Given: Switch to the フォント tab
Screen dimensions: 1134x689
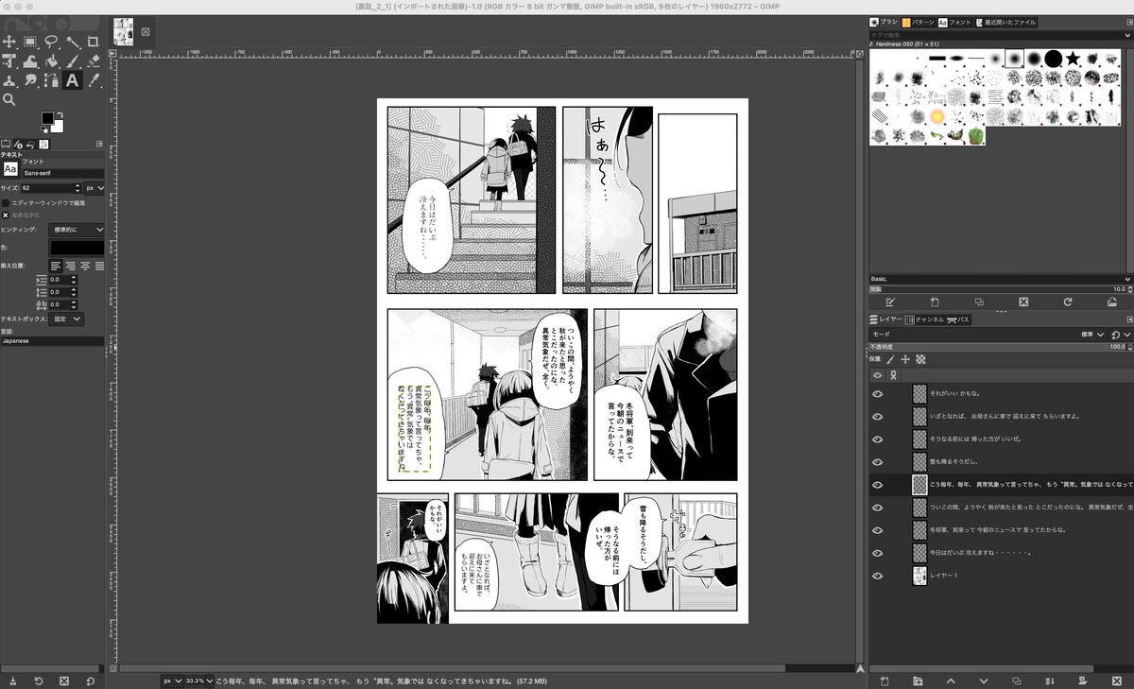Looking at the screenshot, I should pyautogui.click(x=954, y=22).
